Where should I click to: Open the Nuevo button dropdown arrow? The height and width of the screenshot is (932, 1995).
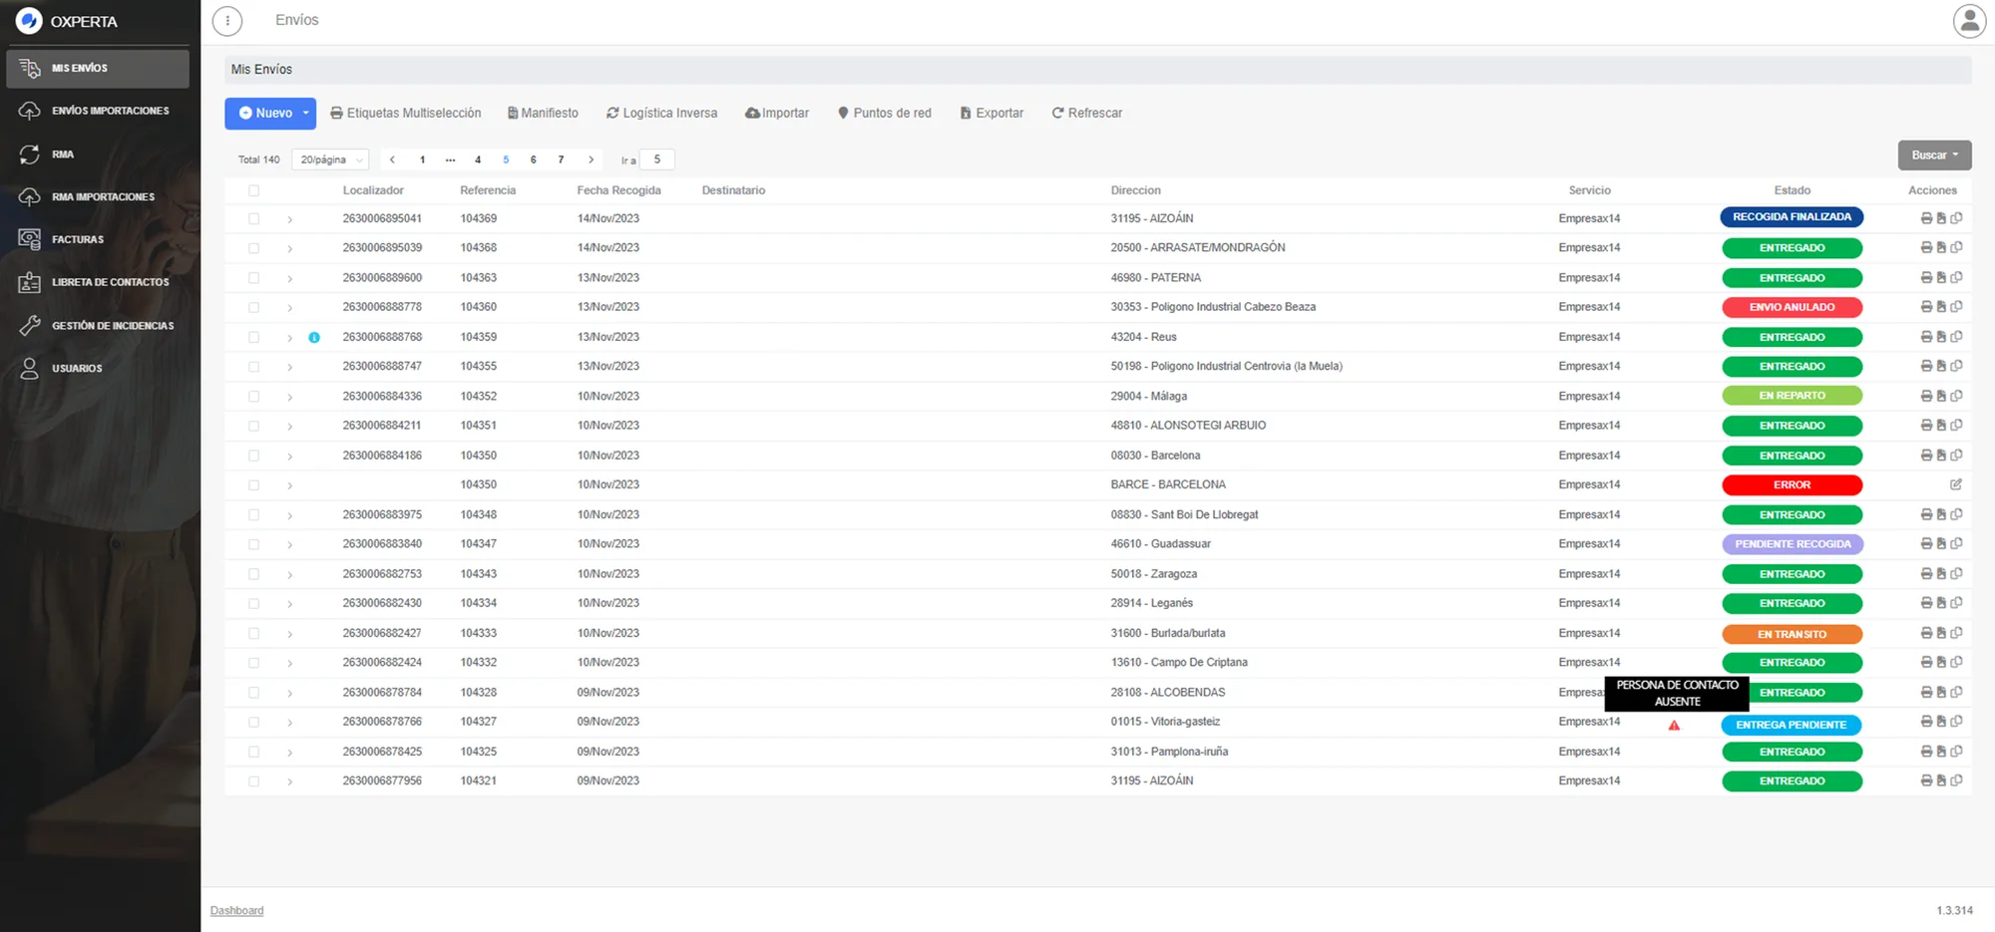306,114
